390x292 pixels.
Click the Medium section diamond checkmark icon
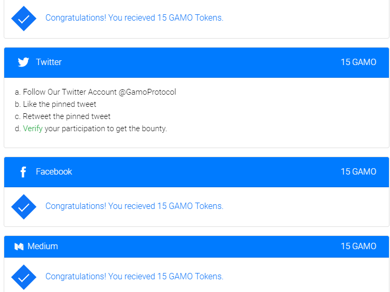[x=23, y=277]
